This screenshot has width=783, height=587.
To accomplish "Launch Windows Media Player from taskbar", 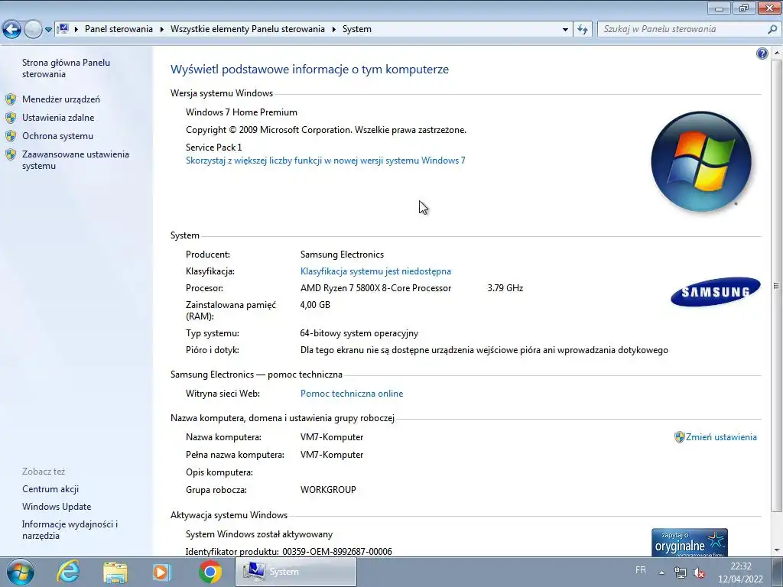I will point(162,572).
